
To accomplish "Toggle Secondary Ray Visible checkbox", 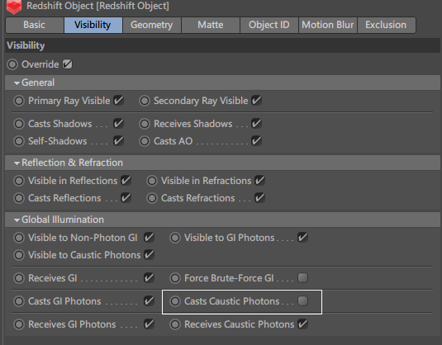I will coord(256,101).
